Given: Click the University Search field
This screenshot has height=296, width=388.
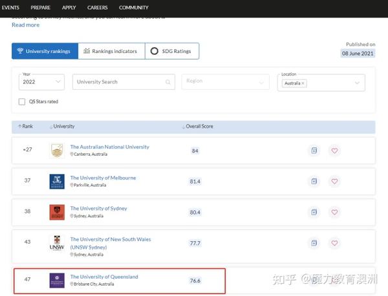Looking at the screenshot, I should tap(124, 82).
